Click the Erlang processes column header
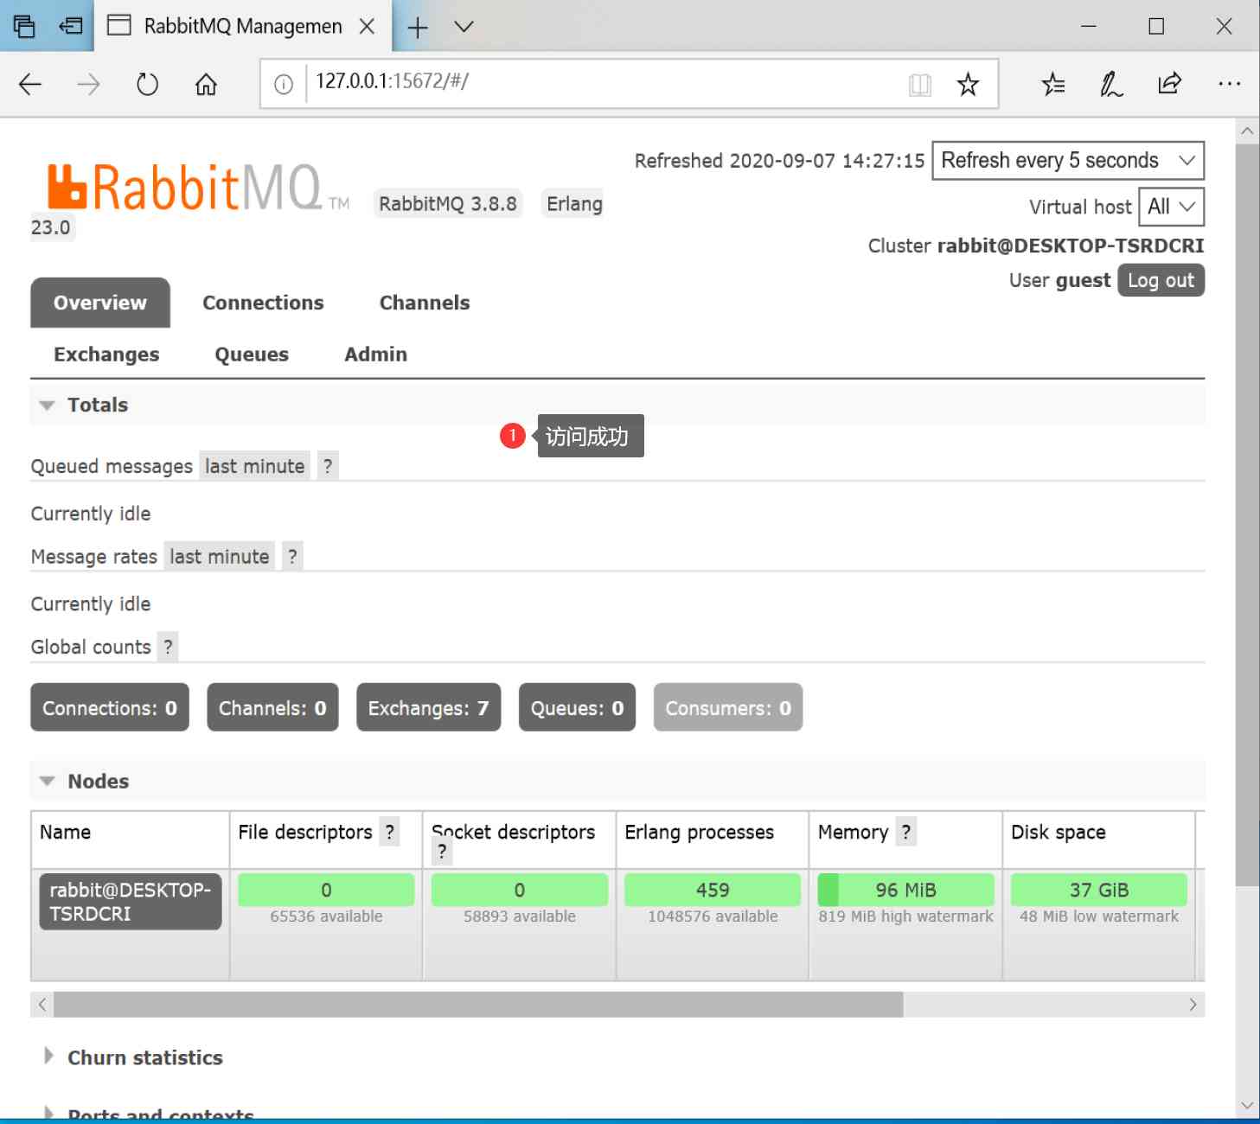The image size is (1260, 1124). [x=699, y=832]
